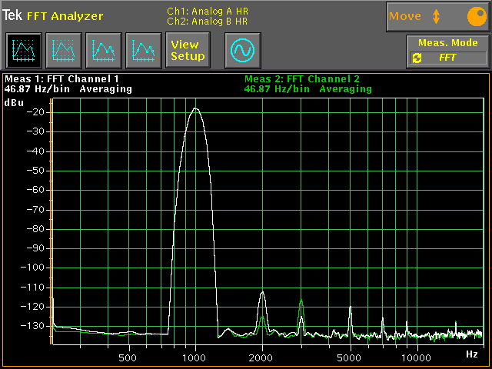Select Meas 2: FFT Channel 2 header
492x369 pixels.
click(301, 78)
